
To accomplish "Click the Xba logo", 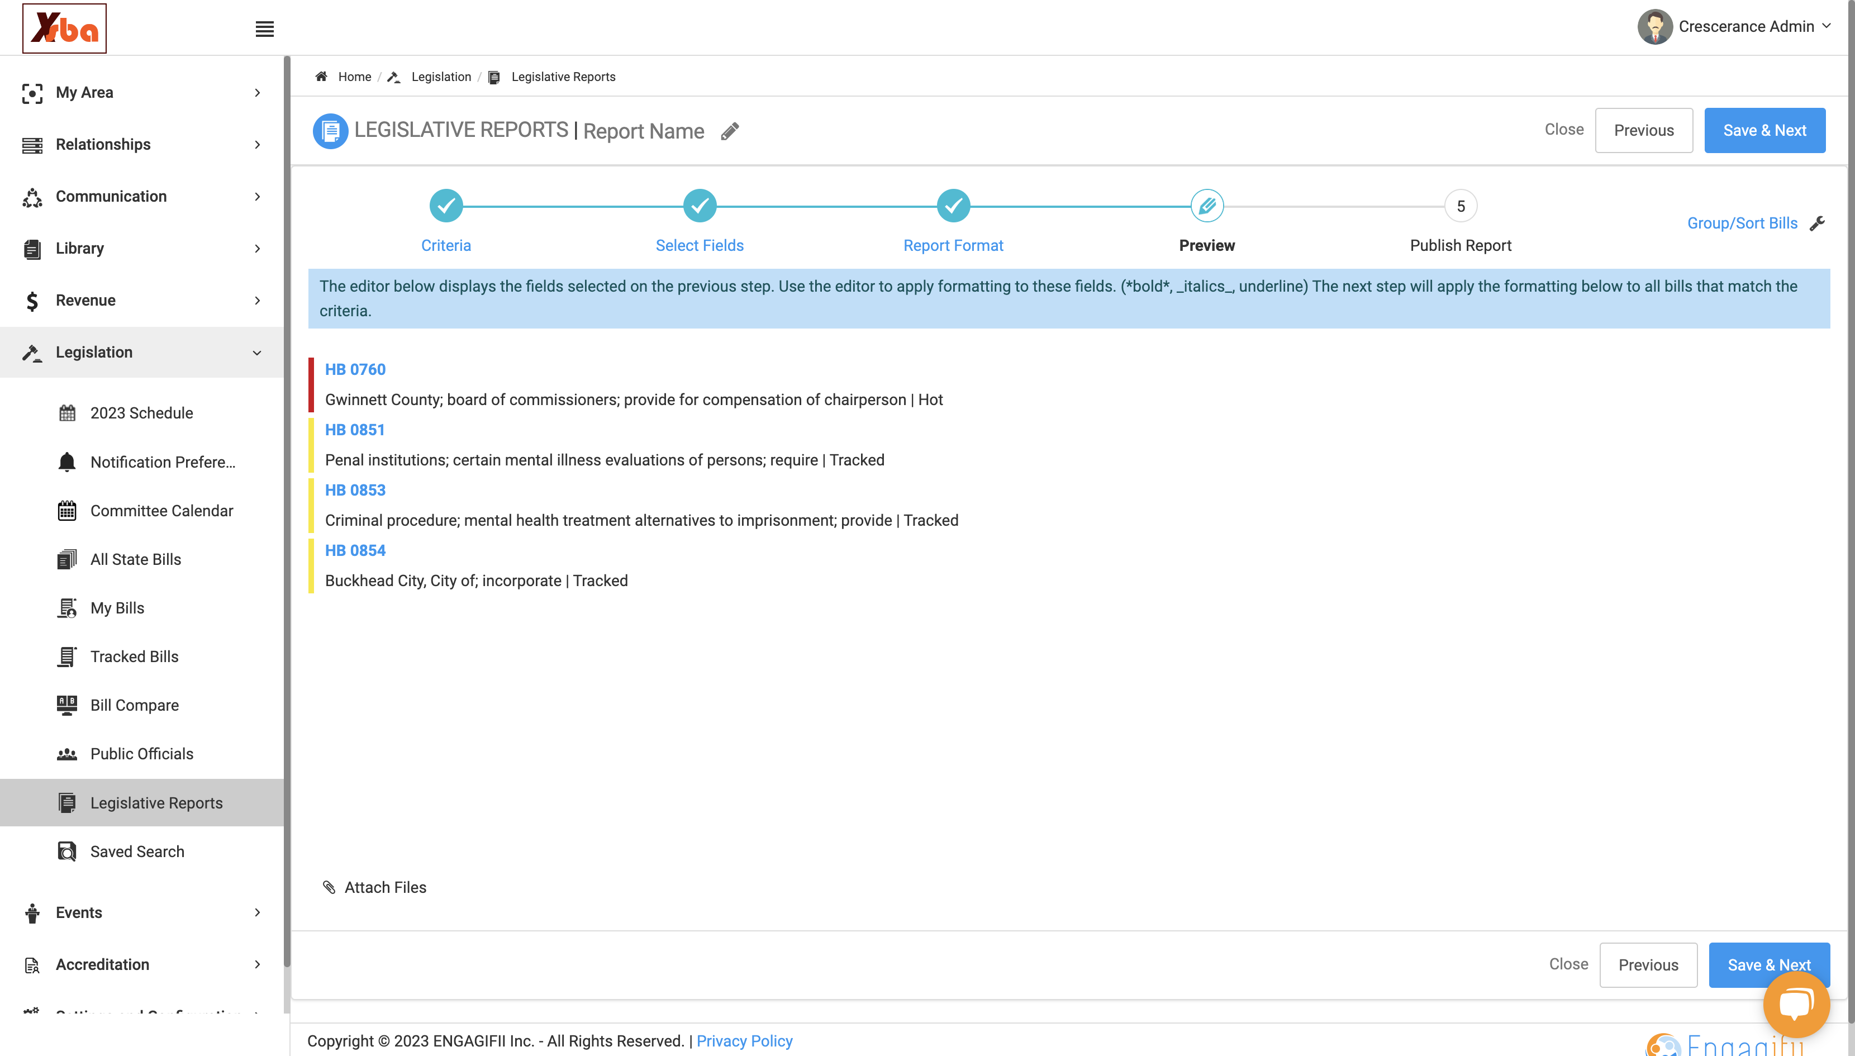I will click(x=65, y=28).
